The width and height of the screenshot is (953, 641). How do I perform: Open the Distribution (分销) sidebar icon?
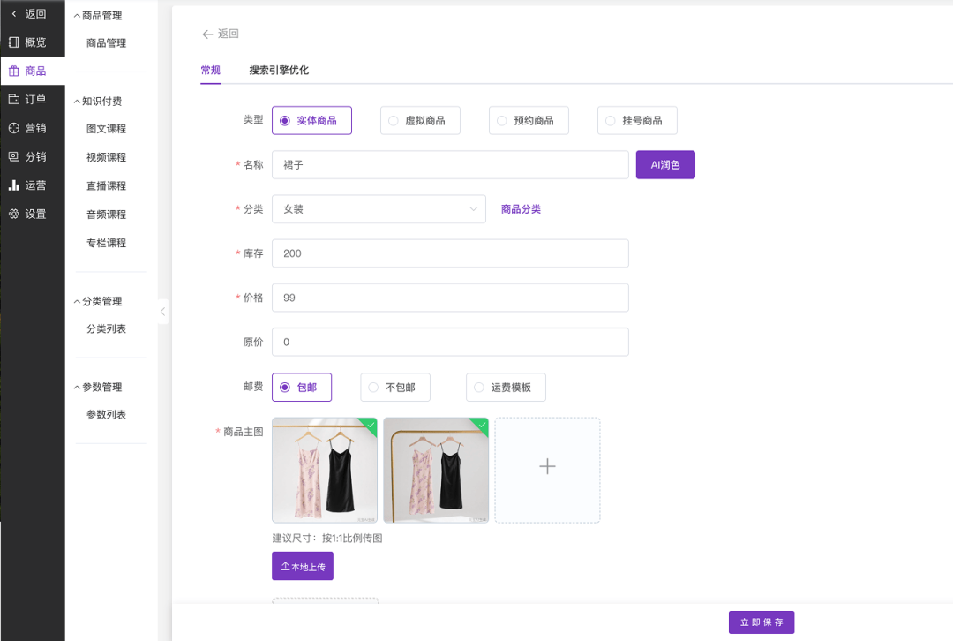pos(14,157)
